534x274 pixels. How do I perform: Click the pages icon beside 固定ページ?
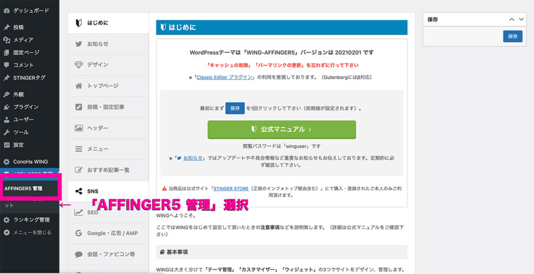pos(6,53)
